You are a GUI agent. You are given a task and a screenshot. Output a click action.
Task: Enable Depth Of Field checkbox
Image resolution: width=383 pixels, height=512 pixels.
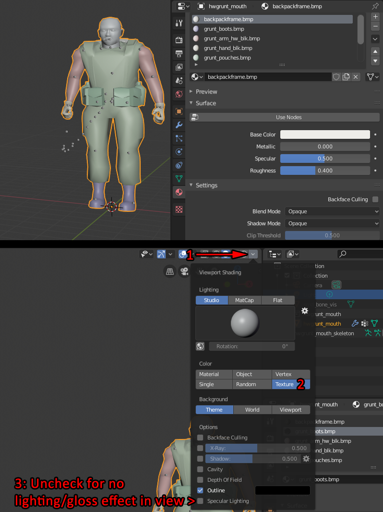point(200,480)
